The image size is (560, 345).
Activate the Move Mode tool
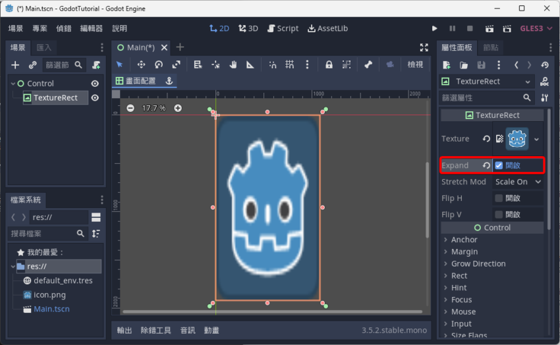(x=141, y=65)
